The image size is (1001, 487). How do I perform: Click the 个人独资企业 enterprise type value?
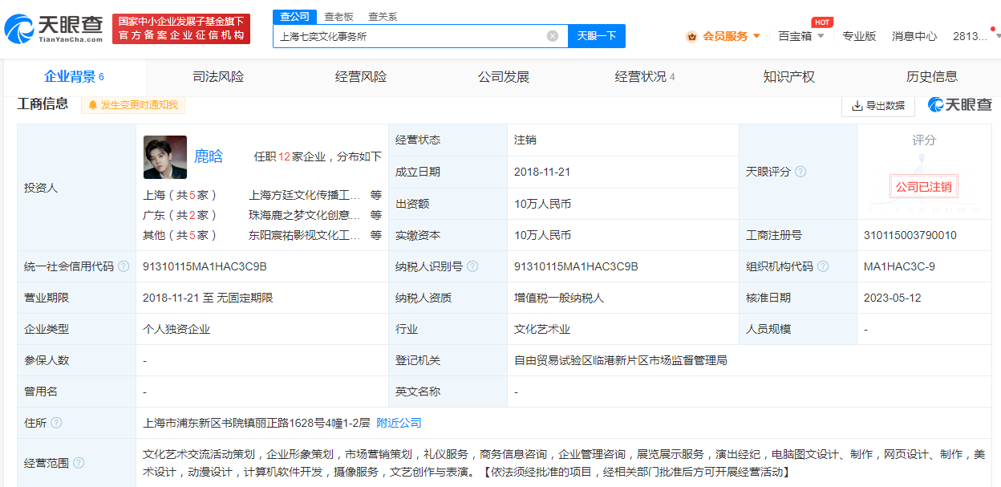point(176,329)
